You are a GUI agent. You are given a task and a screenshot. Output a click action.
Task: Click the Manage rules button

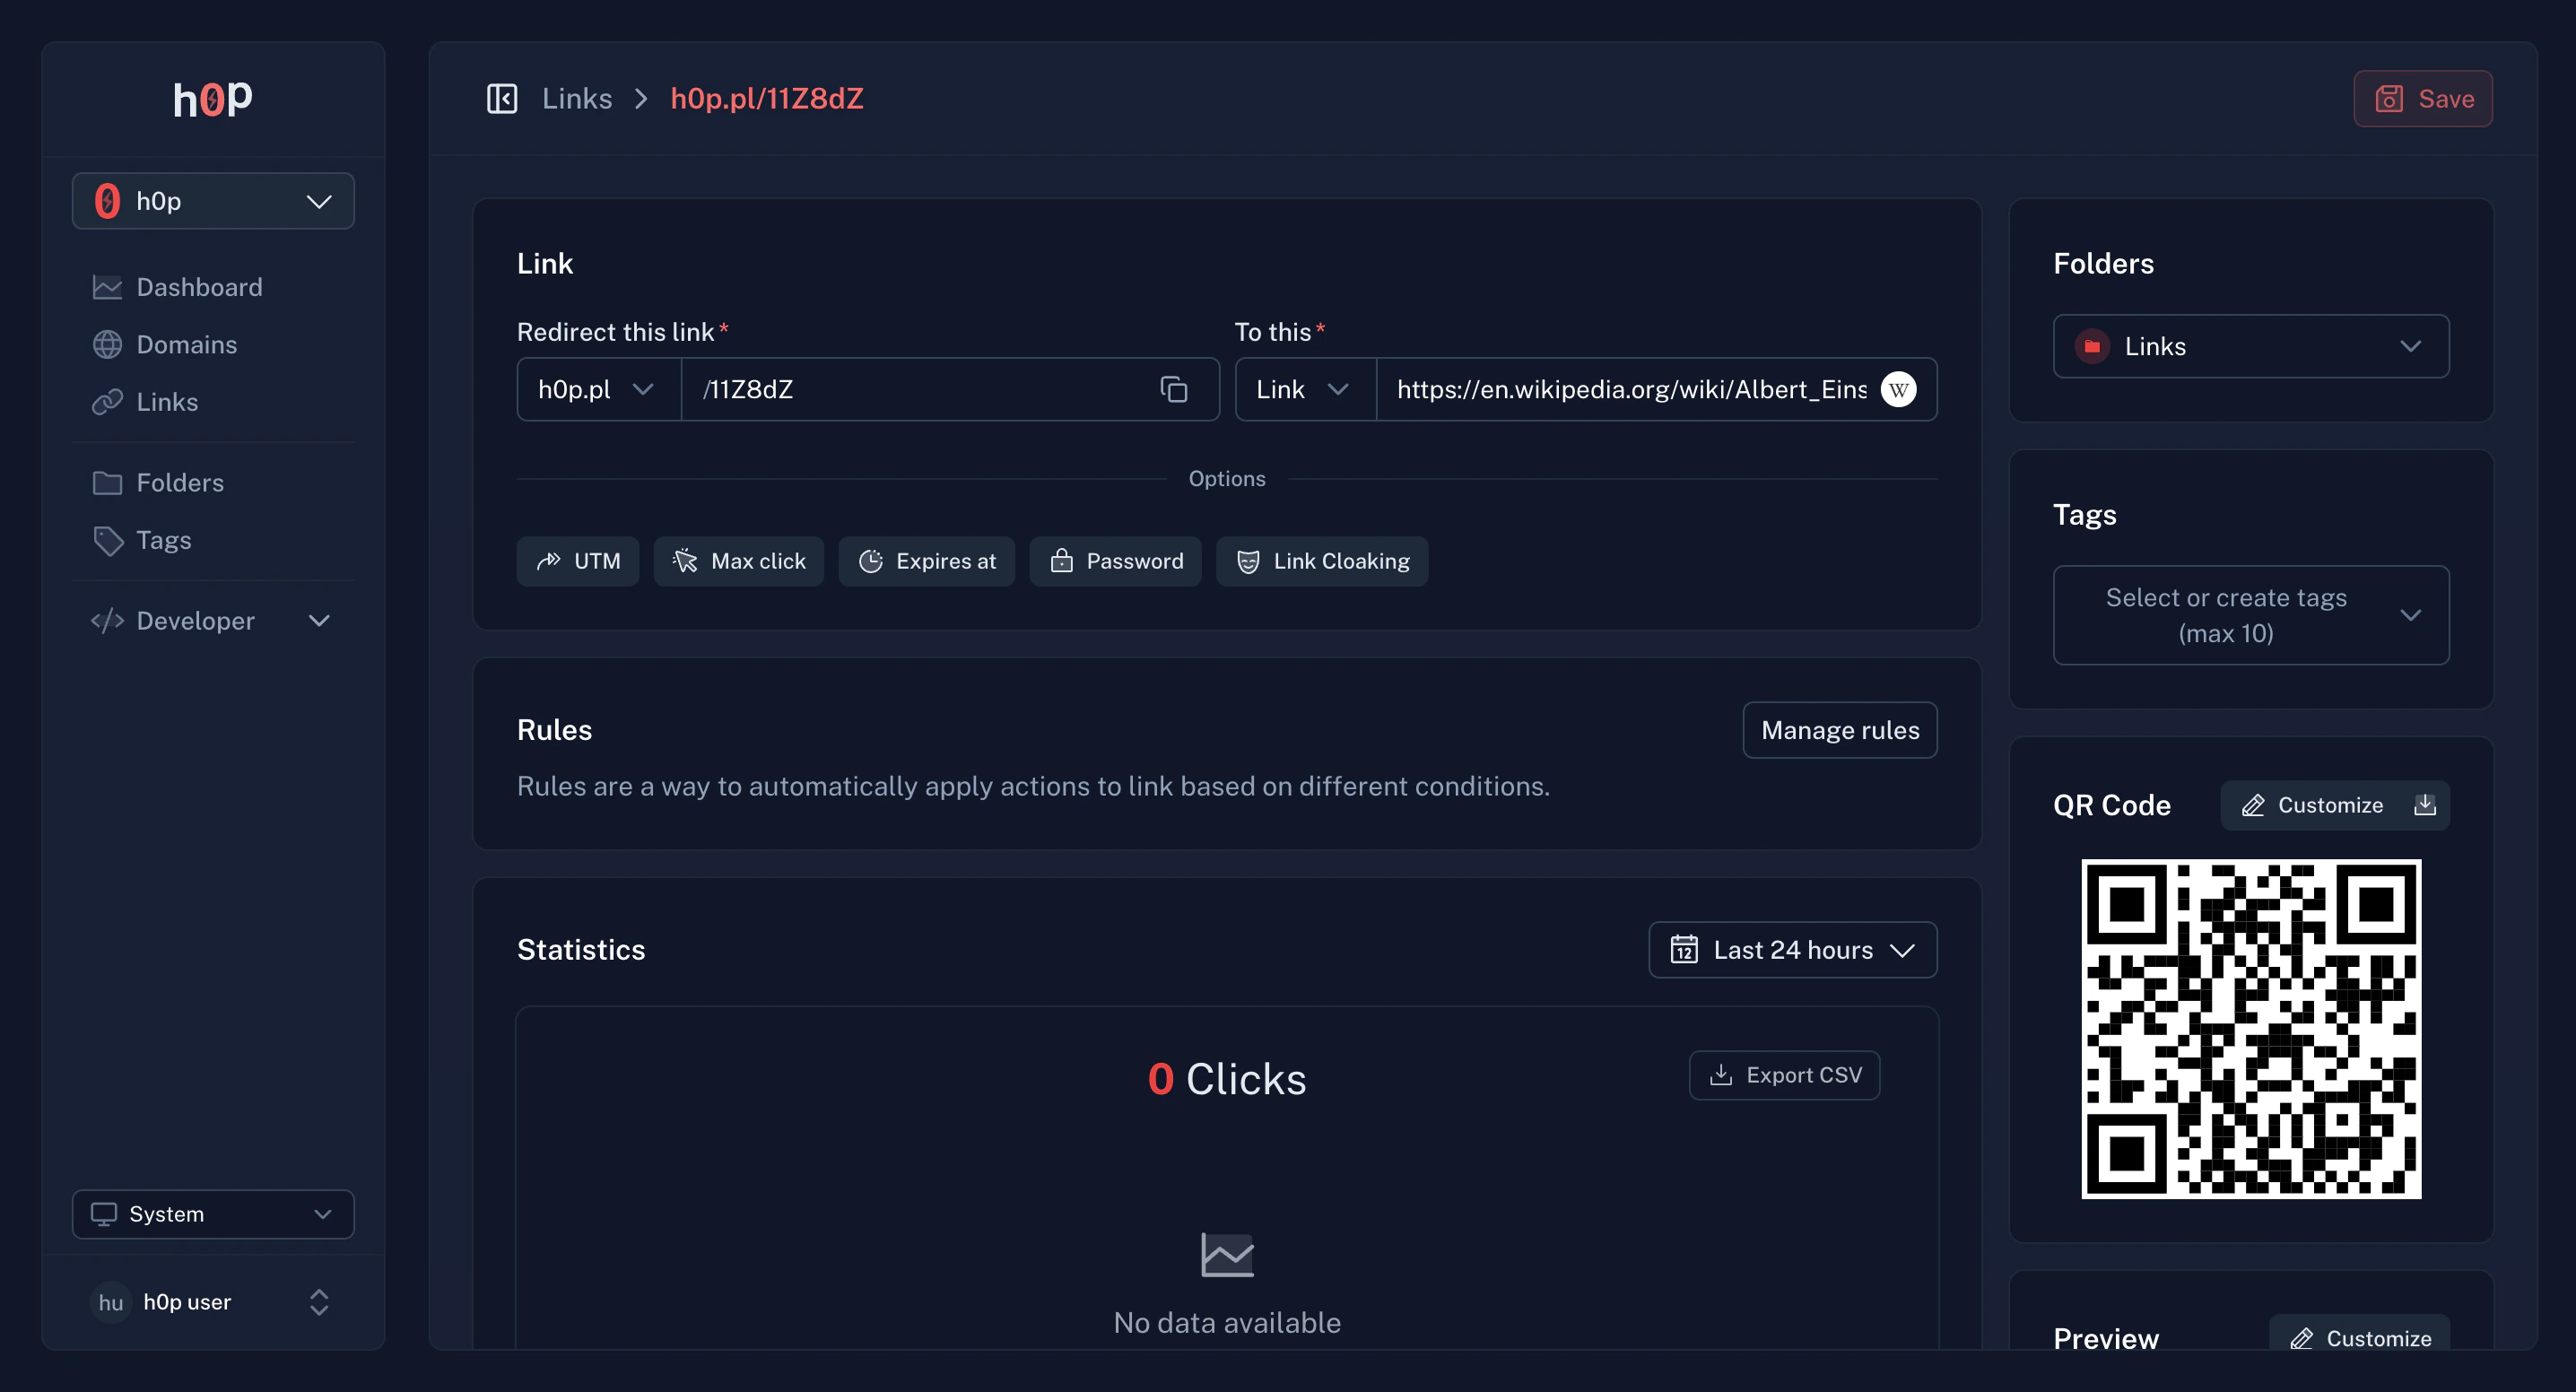tap(1840, 730)
